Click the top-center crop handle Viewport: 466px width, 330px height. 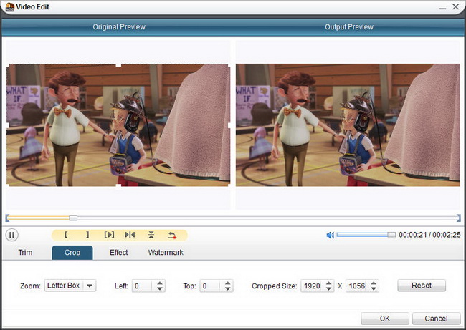118,64
